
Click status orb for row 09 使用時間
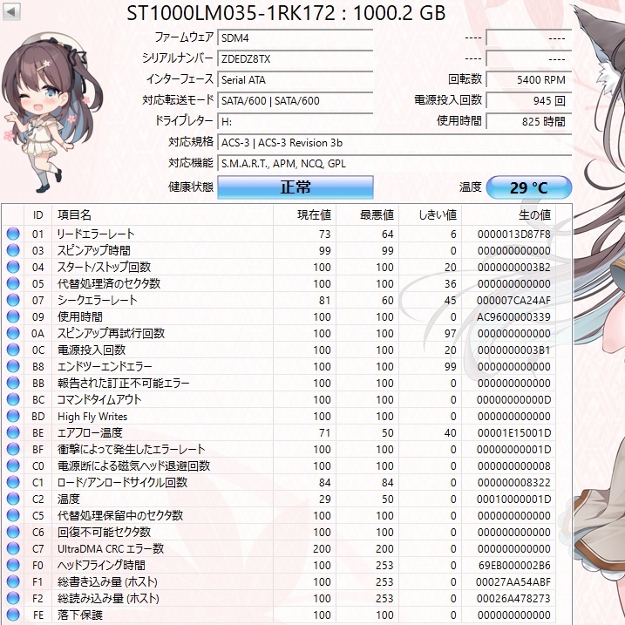coord(13,316)
